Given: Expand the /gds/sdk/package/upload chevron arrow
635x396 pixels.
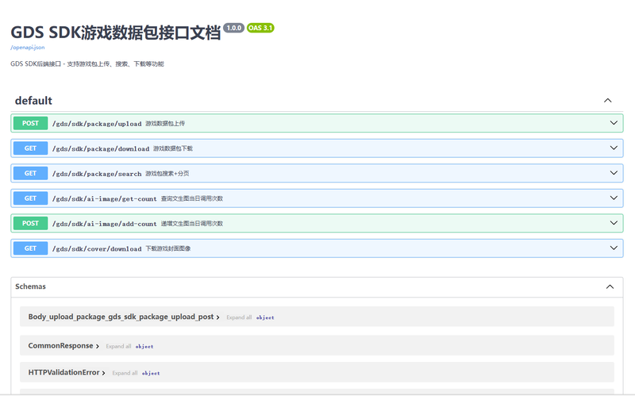Looking at the screenshot, I should pyautogui.click(x=614, y=123).
